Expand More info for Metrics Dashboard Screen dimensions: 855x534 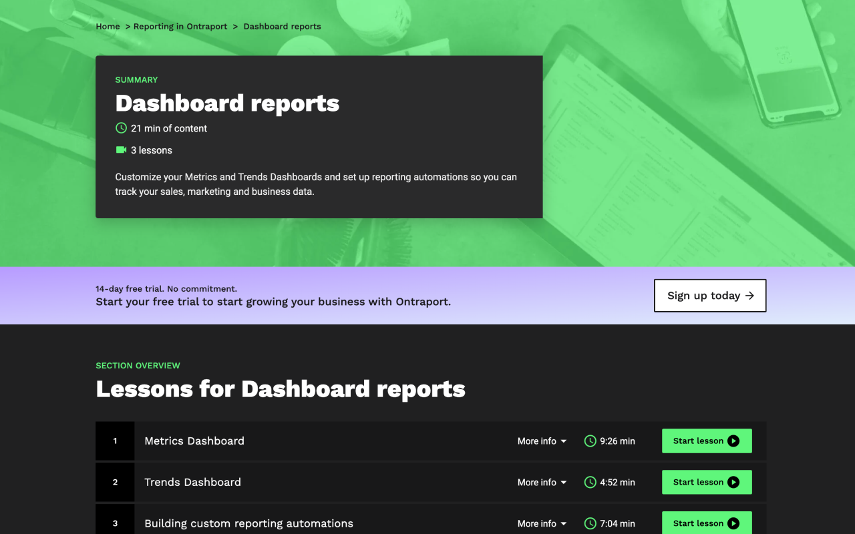542,441
